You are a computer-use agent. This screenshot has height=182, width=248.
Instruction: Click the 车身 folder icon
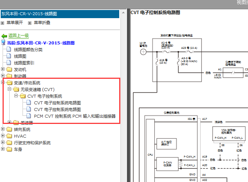click(9, 149)
